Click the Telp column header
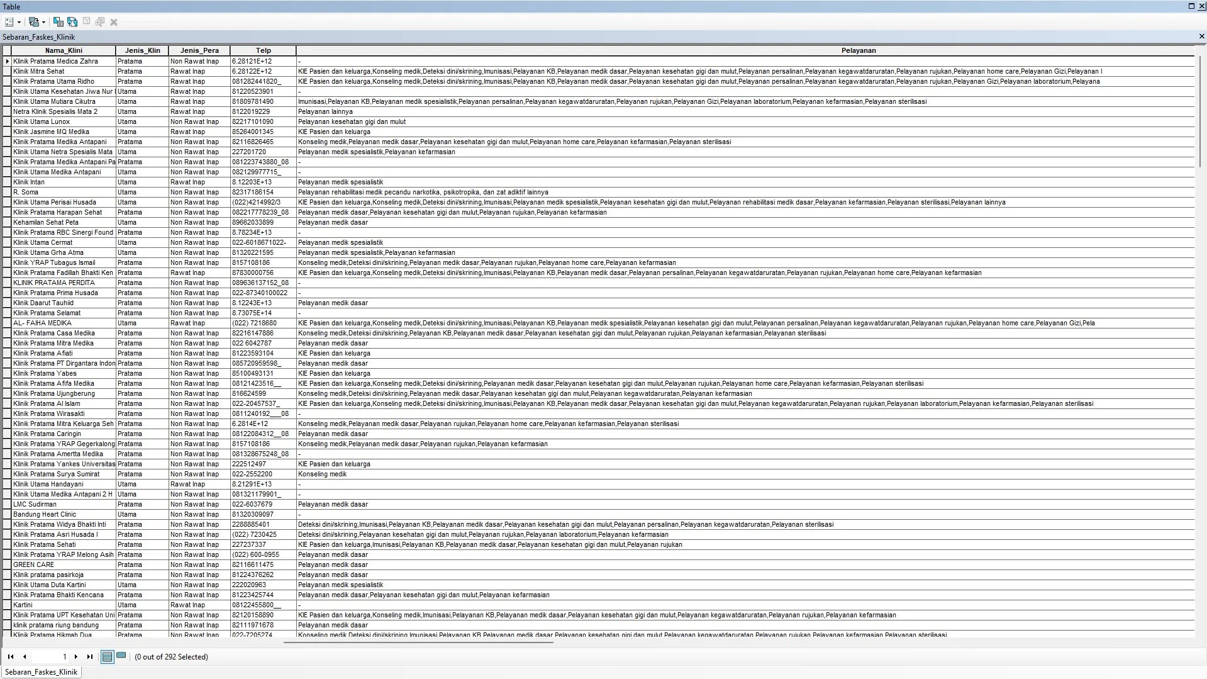The image size is (1207, 679). tap(264, 50)
